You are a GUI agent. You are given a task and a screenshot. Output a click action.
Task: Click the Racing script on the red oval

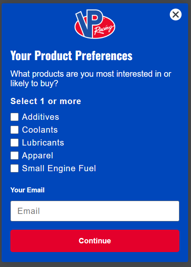[104, 29]
